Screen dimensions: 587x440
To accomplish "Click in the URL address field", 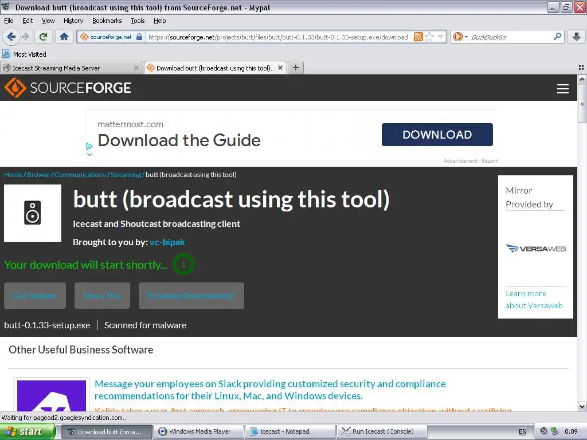I will tap(278, 37).
